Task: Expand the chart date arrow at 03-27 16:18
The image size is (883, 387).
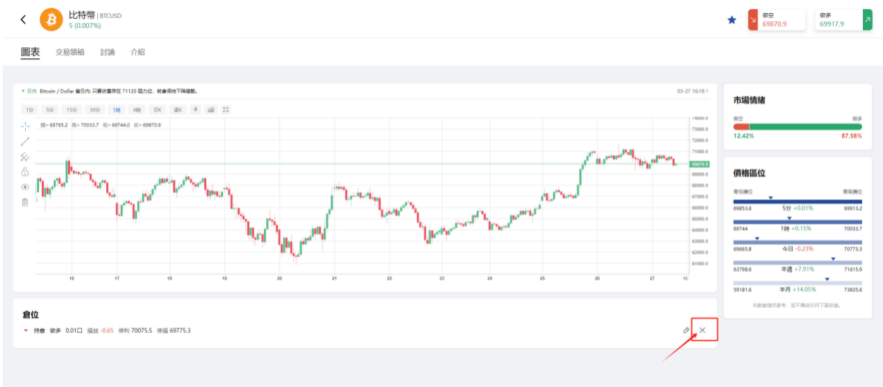Action: point(707,91)
